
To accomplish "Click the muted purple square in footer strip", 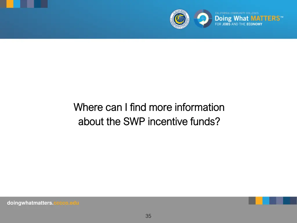I will click(x=280, y=201).
